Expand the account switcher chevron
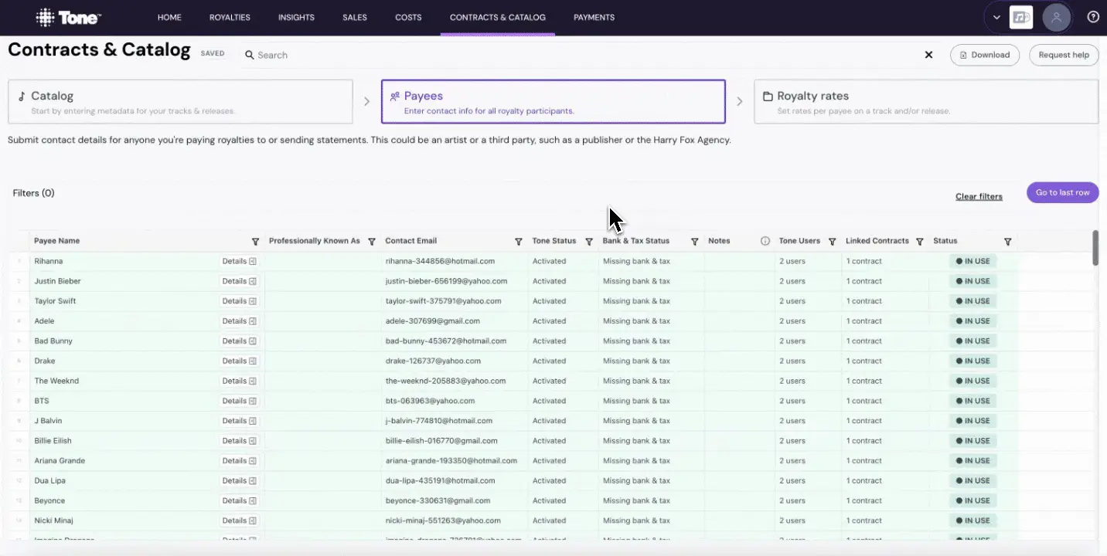 tap(996, 18)
